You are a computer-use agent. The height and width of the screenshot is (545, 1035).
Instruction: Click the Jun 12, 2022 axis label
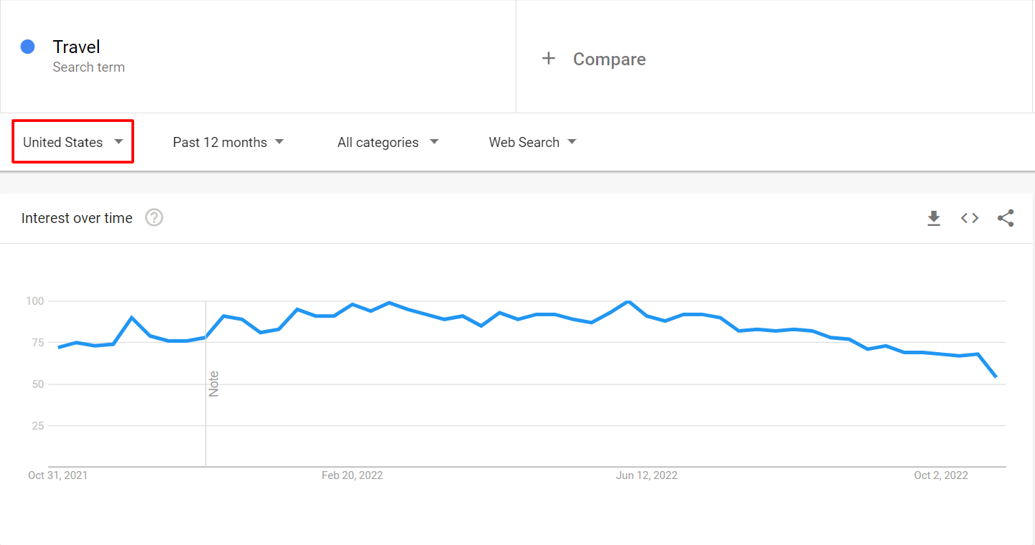[x=647, y=475]
